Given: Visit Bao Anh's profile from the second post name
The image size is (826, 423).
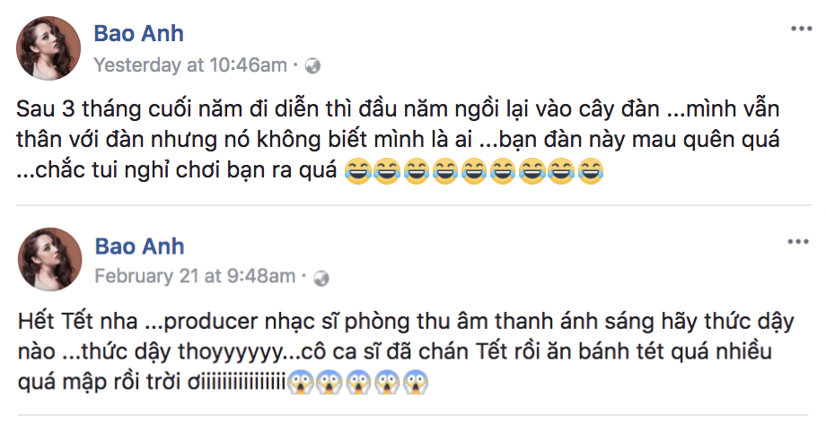Looking at the screenshot, I should click(x=139, y=246).
